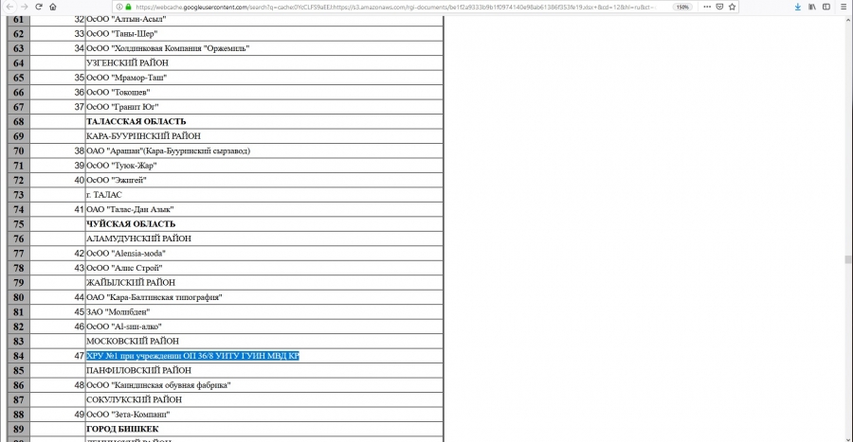
Task: Click the ТАЛАССКАЯ ОБЛАСТЬ heading cell
Action: point(136,121)
